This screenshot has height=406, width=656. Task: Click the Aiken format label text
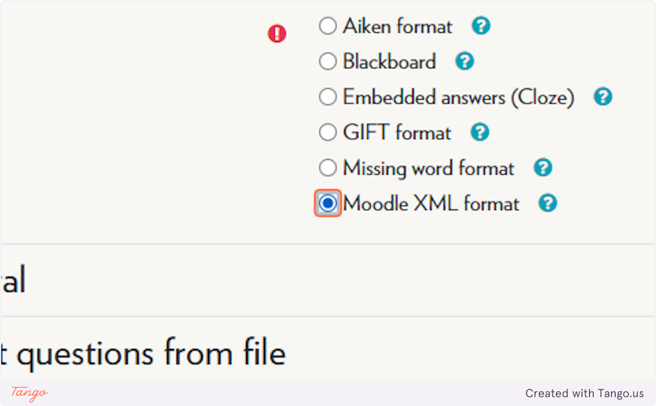pyautogui.click(x=398, y=26)
